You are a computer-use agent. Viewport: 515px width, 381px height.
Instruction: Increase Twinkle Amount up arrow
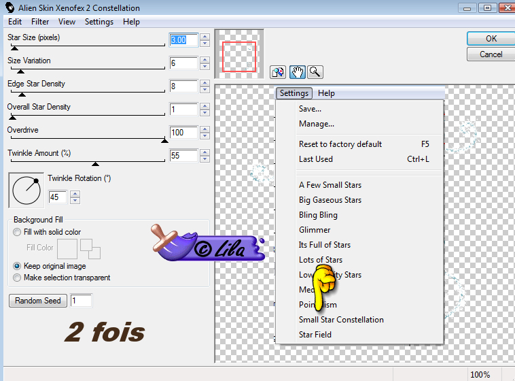205,152
